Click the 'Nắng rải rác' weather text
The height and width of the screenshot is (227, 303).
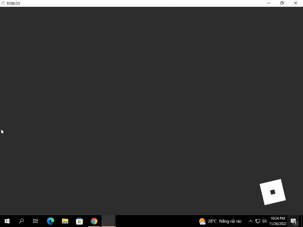click(230, 221)
